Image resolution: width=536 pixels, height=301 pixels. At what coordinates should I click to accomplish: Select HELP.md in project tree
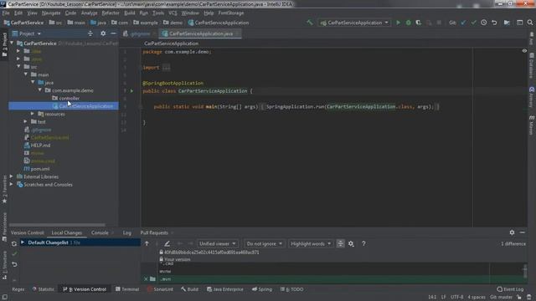pyautogui.click(x=40, y=145)
